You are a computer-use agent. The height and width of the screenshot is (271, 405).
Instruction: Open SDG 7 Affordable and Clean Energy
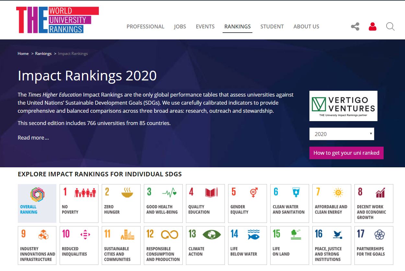(331, 203)
